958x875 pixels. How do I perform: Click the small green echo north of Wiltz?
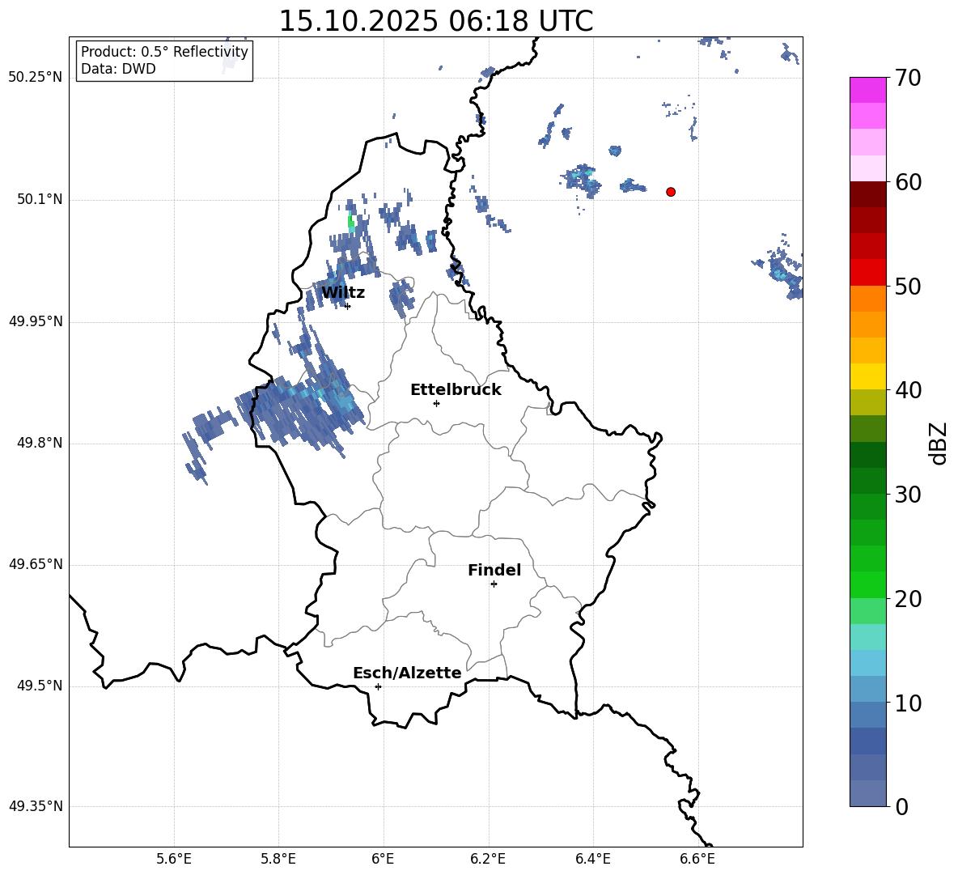(x=350, y=222)
